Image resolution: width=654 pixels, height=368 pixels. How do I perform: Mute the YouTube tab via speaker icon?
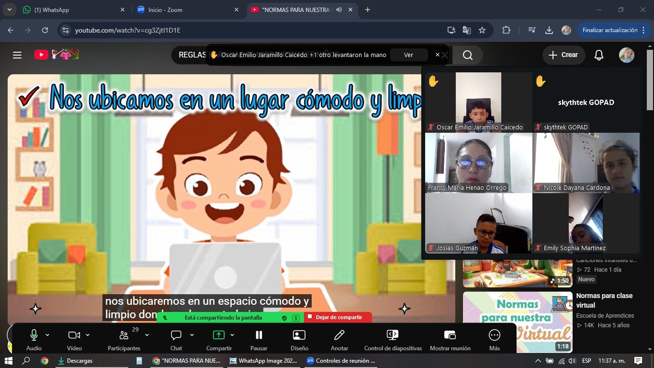click(339, 10)
